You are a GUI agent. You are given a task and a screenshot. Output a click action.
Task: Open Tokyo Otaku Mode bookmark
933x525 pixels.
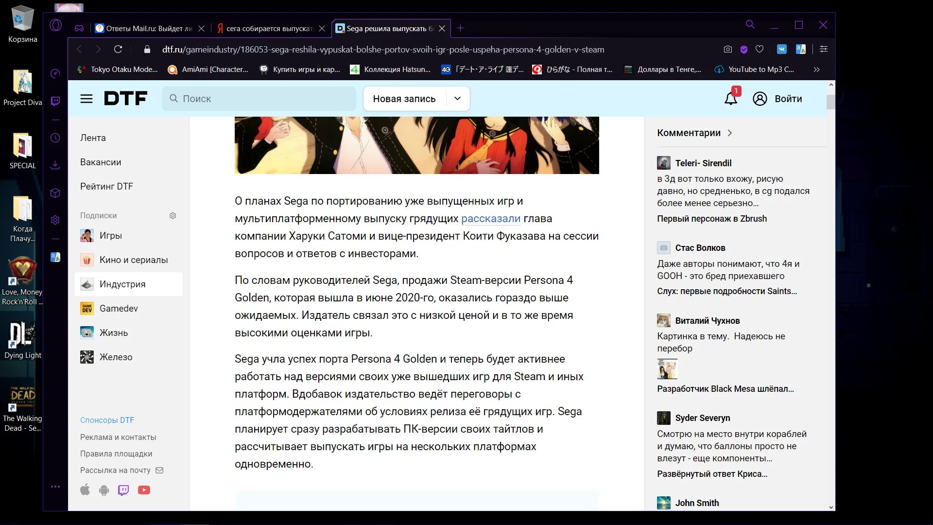tap(118, 70)
